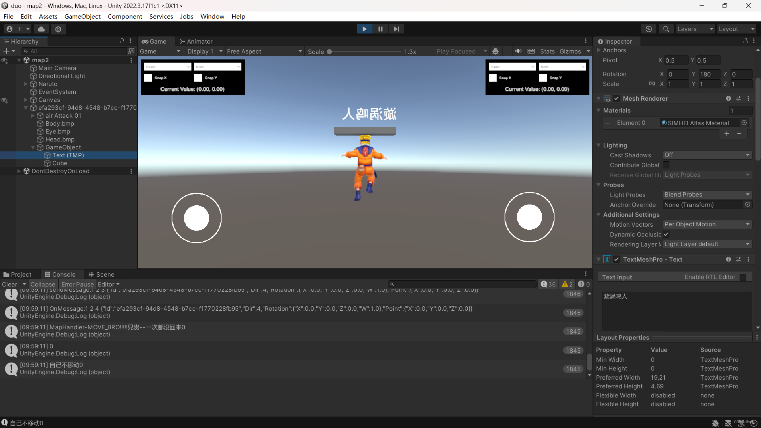The image size is (761, 428).
Task: Click the Gizmos button
Action: tap(570, 51)
